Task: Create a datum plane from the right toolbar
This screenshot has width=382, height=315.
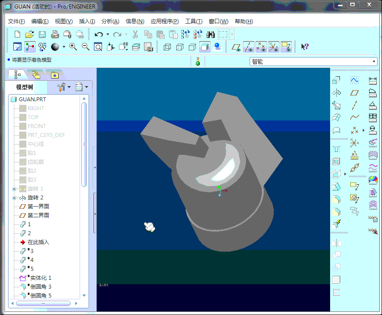Action: [x=354, y=93]
